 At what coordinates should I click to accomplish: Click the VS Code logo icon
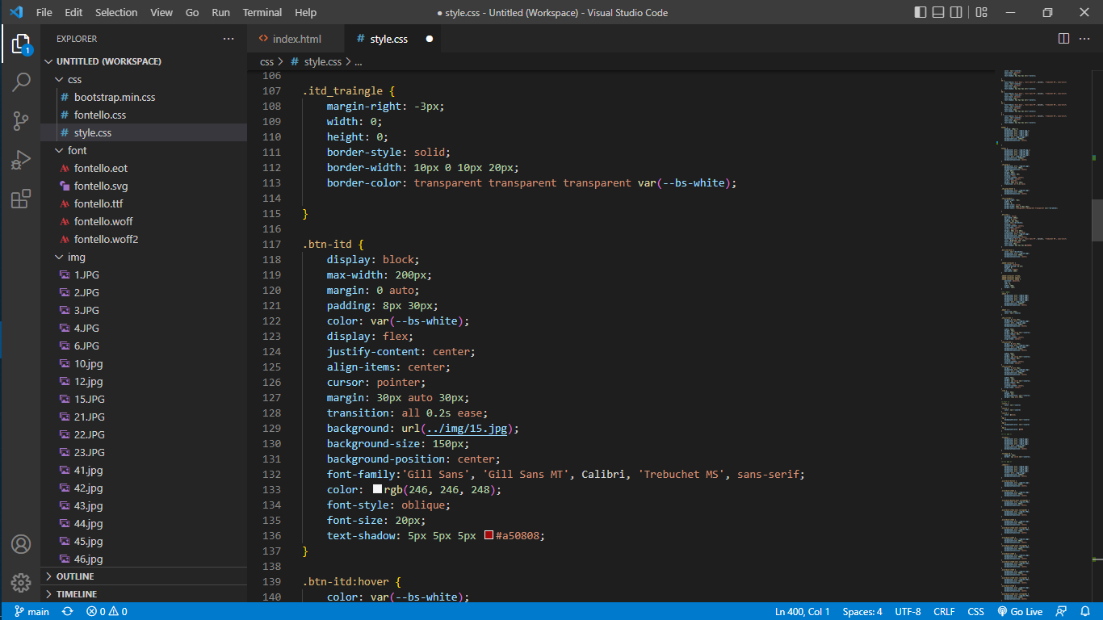tap(16, 12)
